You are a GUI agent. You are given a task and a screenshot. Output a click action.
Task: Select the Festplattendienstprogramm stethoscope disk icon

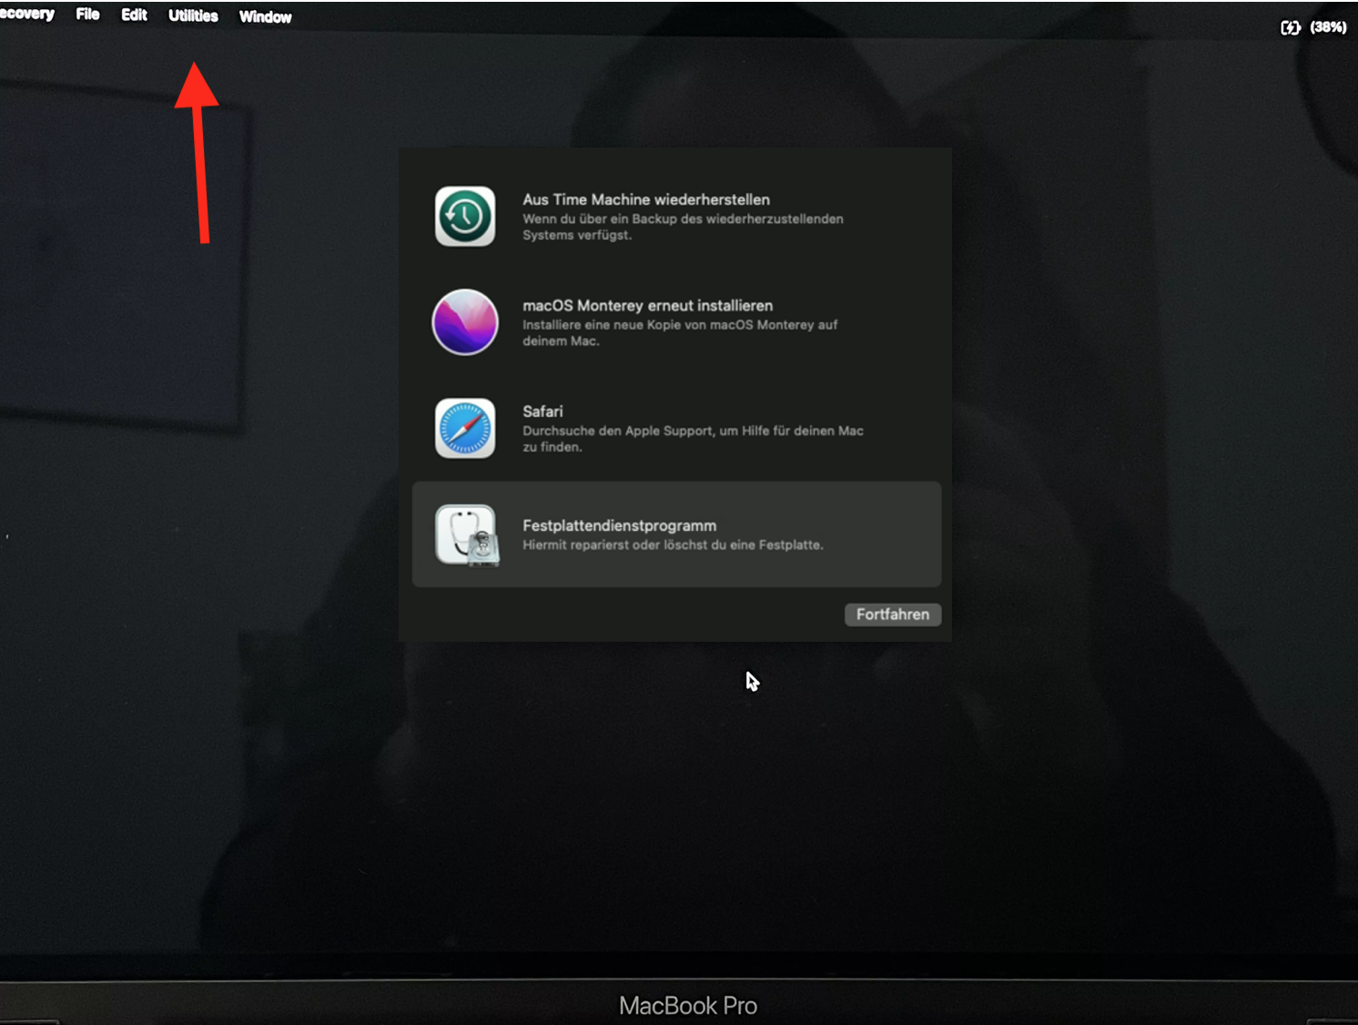tap(468, 535)
